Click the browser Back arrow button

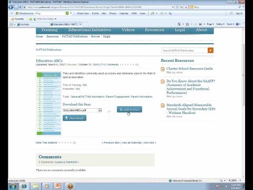coord(11,7)
